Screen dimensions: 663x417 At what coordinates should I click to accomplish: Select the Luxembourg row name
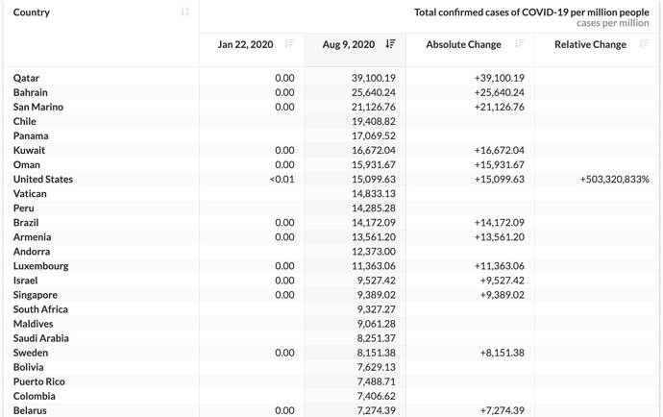click(40, 266)
